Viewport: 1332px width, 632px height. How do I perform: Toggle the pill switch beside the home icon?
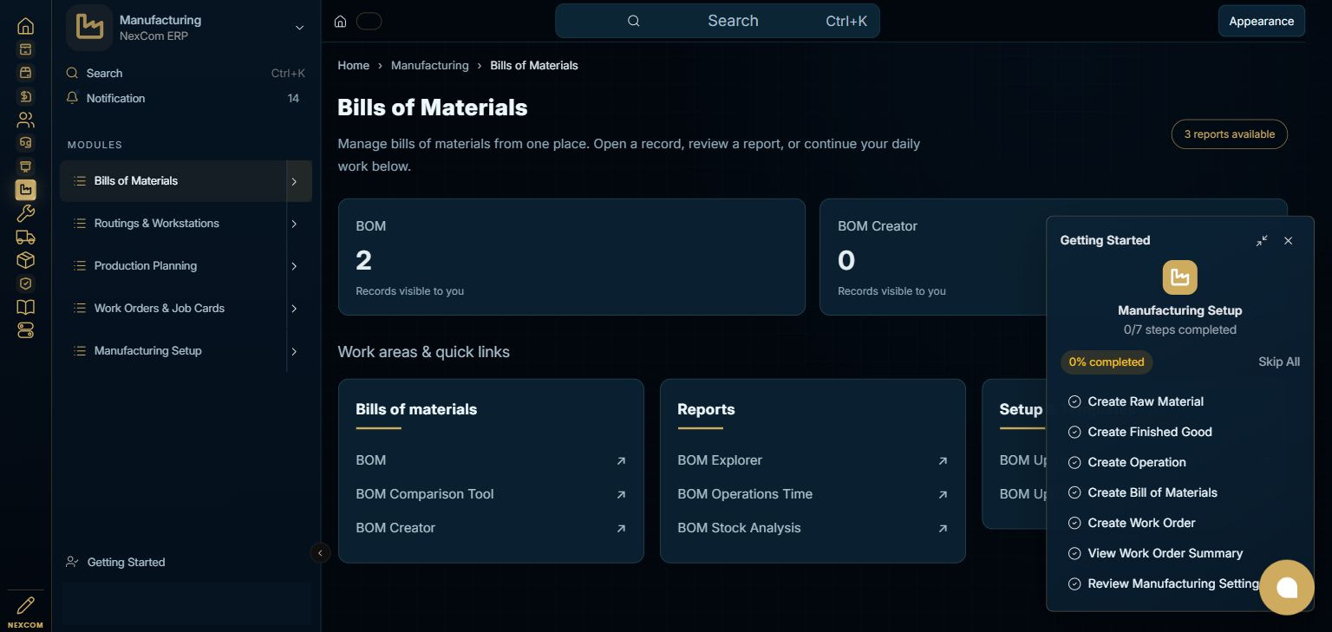[369, 22]
